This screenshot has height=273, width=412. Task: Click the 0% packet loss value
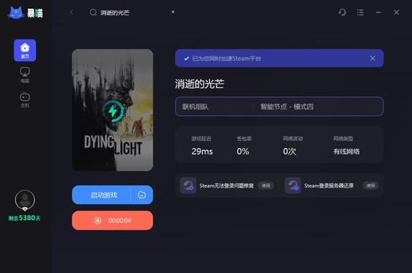tap(243, 151)
